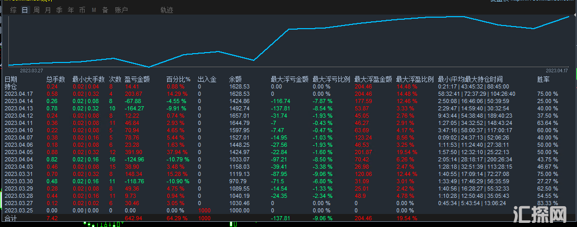Click the trade count 16 on 2023.04.04
This screenshot has height=227, width=577.
(x=112, y=159)
